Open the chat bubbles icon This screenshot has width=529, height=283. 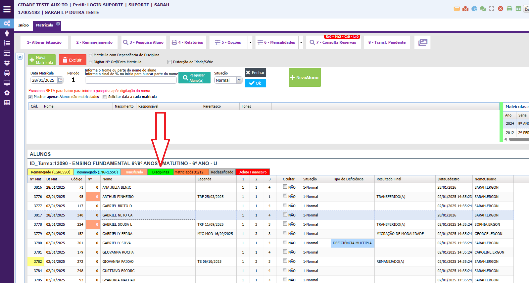(x=483, y=9)
